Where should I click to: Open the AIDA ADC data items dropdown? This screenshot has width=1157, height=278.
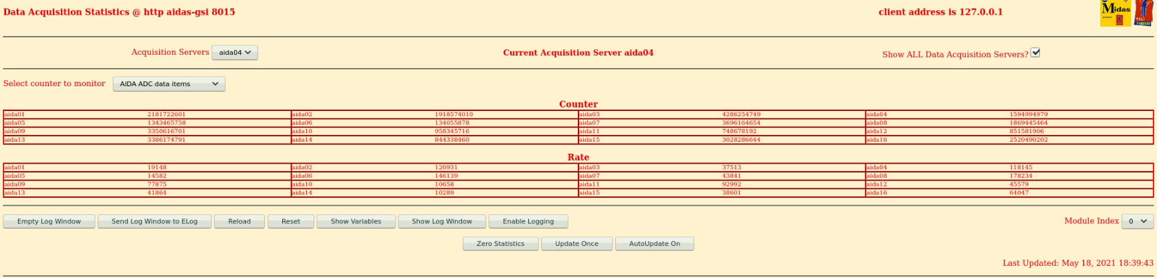169,84
